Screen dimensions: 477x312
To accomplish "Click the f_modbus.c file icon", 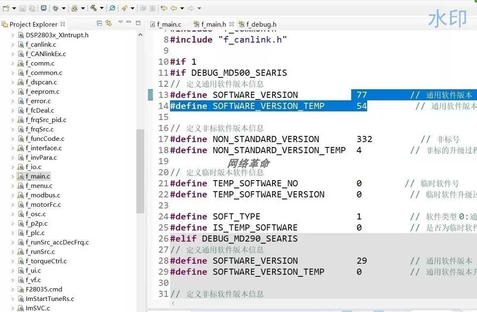I will 20,195.
